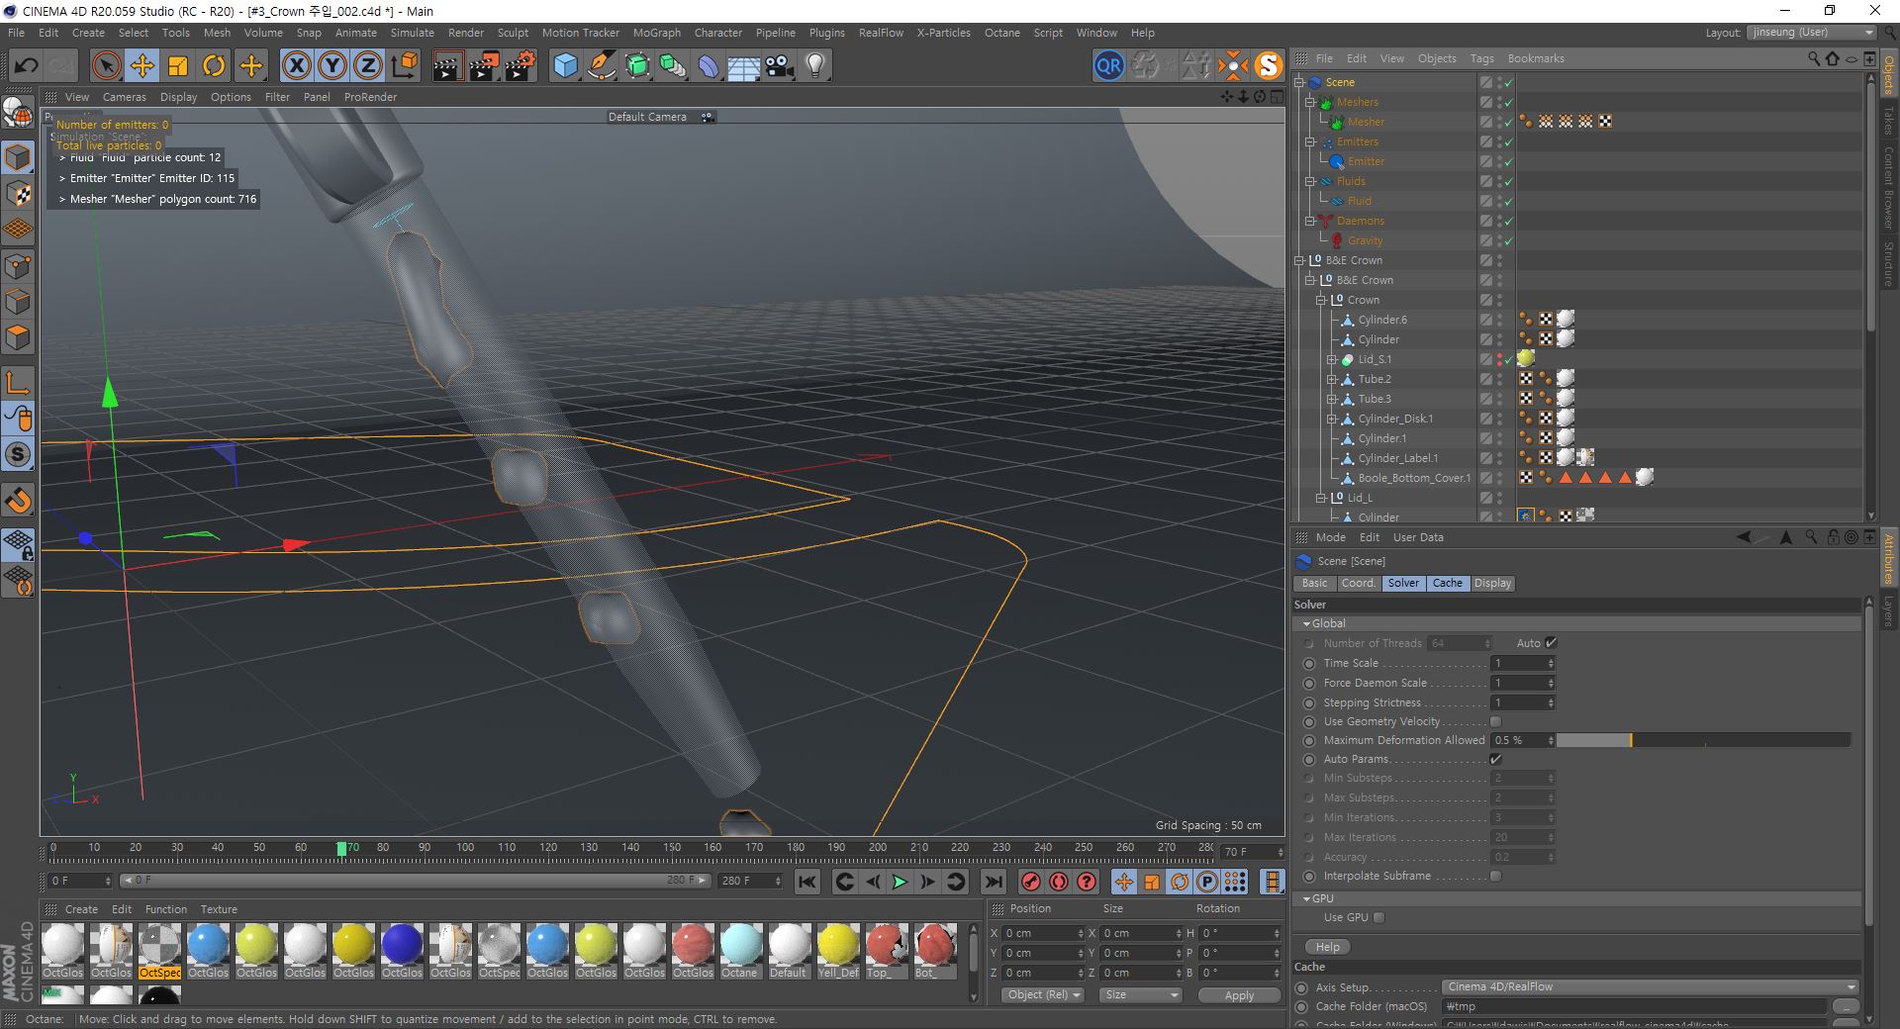Viewport: 1900px width, 1029px height.
Task: Open the X-Particles menu
Action: tap(943, 33)
